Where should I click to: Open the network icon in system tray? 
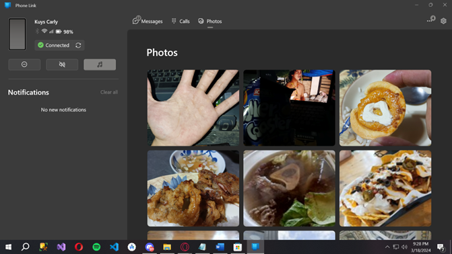coord(396,247)
